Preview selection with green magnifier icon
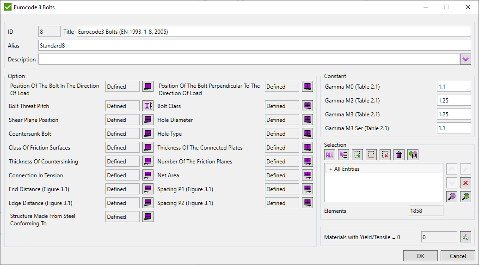 point(466,197)
